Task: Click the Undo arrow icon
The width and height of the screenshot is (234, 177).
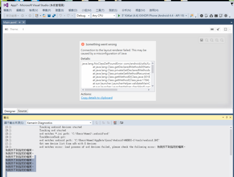Action: click(61, 16)
